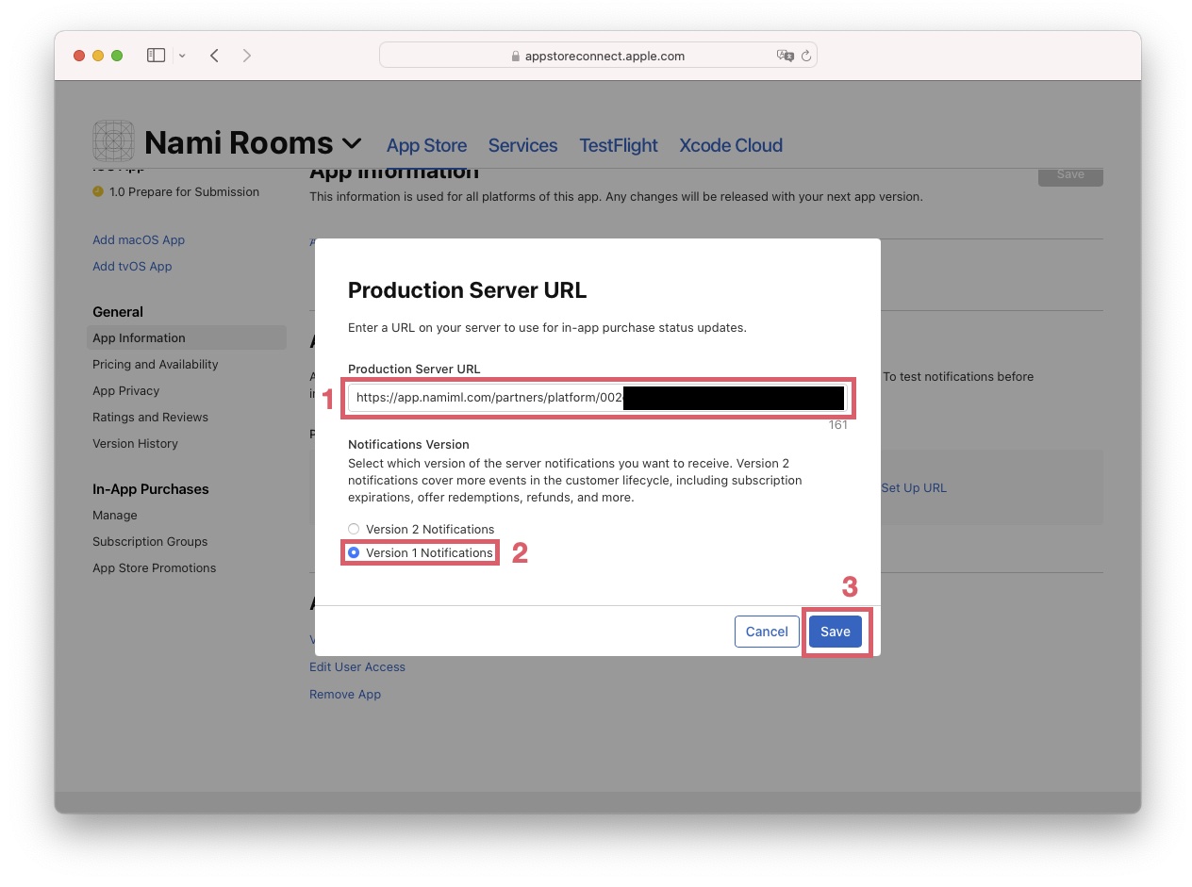Switch to the Xcode Cloud tab
1192x887 pixels.
(731, 145)
